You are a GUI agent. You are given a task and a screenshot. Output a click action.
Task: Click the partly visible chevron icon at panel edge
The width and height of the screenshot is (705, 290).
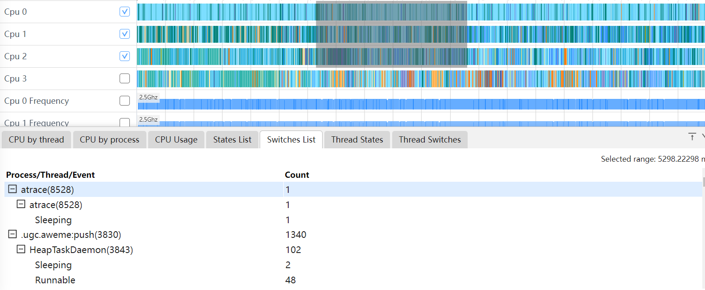coord(703,136)
